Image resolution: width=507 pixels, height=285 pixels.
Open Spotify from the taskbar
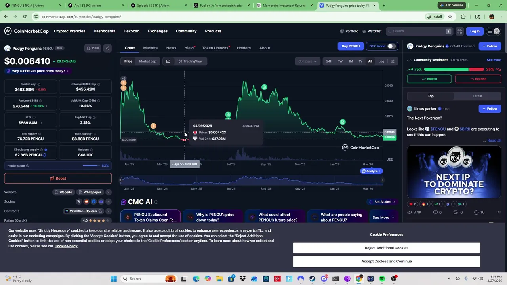[x=382, y=279]
